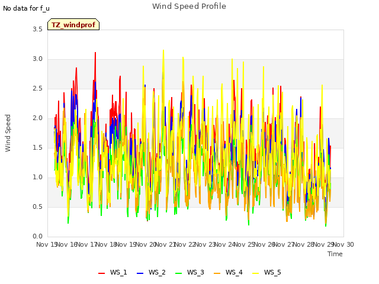
Task: Click the 0.0 y-axis tick label
Action: [x=37, y=237]
